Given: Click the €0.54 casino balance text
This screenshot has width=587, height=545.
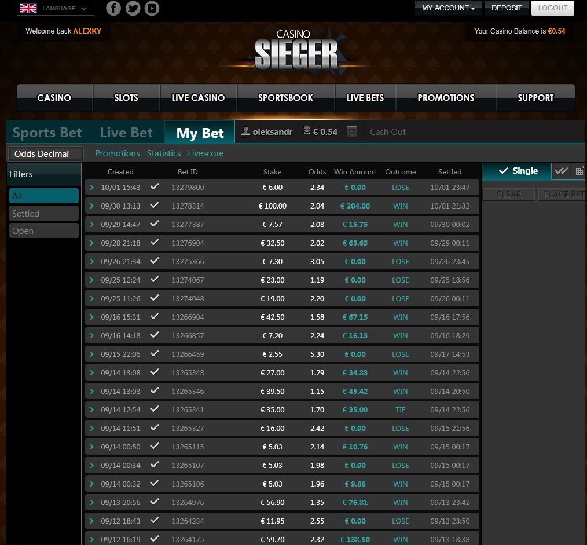Looking at the screenshot, I should coord(556,31).
